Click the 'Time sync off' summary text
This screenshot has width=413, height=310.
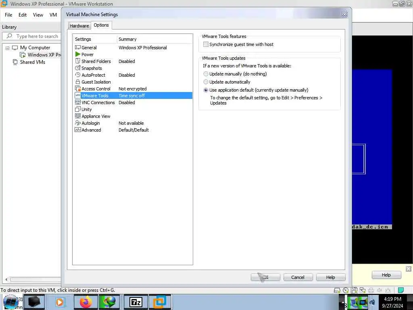(132, 96)
